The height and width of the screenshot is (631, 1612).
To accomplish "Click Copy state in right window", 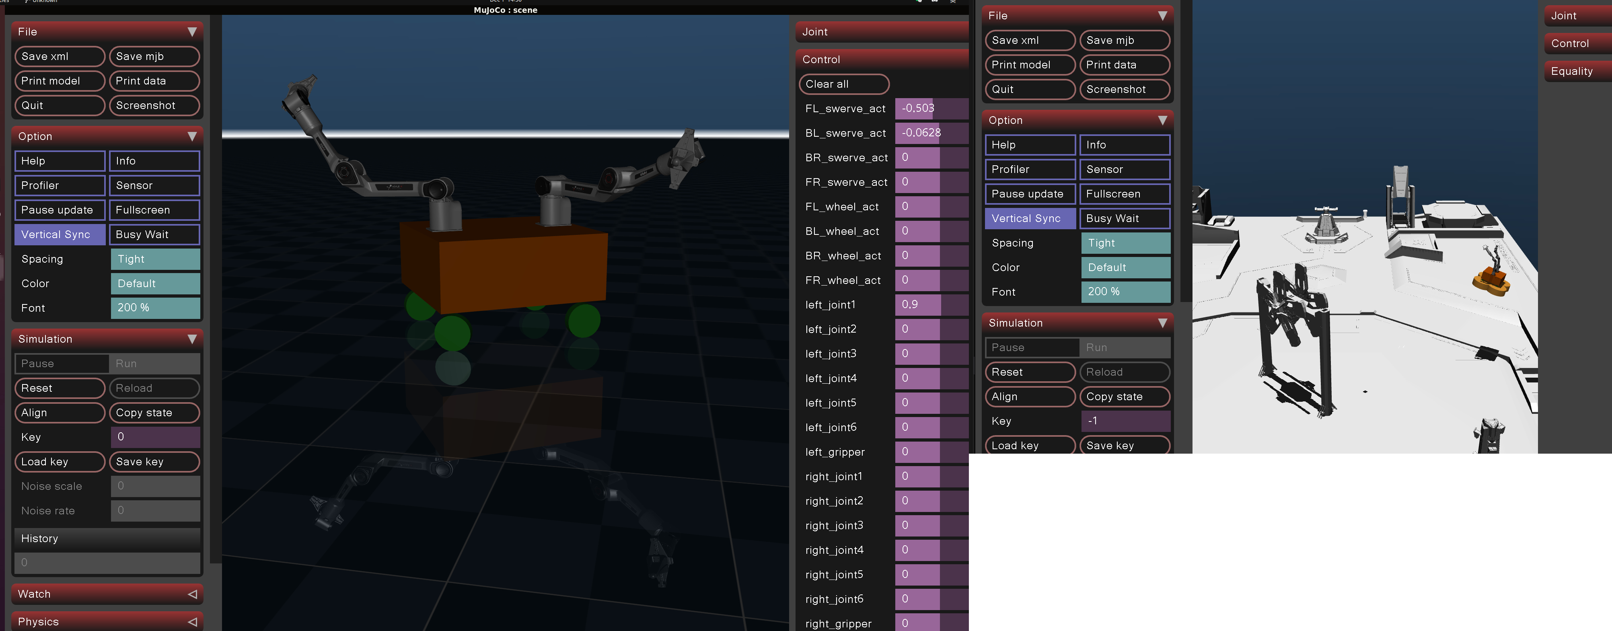I will 1125,396.
